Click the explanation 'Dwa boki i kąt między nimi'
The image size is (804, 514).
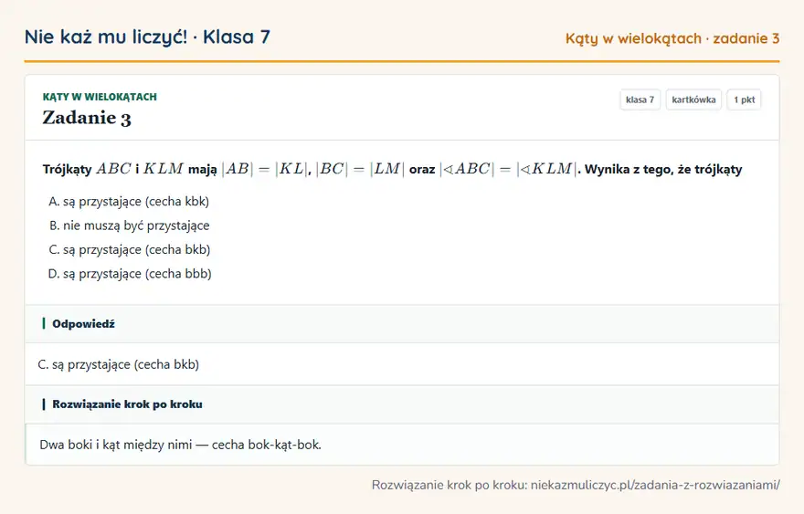pos(116,445)
